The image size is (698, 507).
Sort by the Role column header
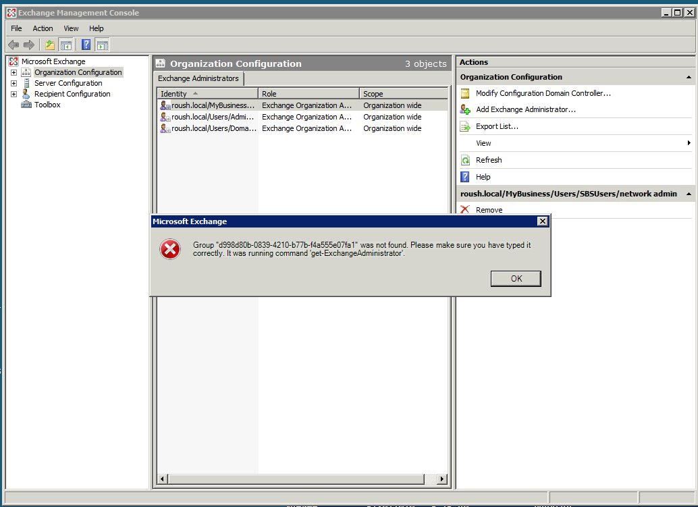pos(309,93)
